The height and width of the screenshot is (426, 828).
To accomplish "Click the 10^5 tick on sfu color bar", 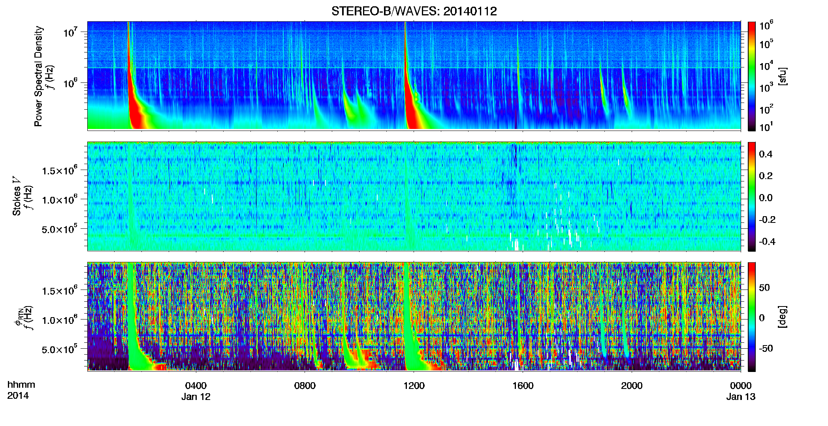I will pos(766,44).
